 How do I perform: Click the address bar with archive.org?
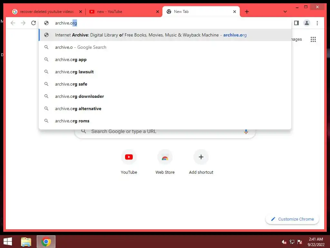click(x=165, y=23)
